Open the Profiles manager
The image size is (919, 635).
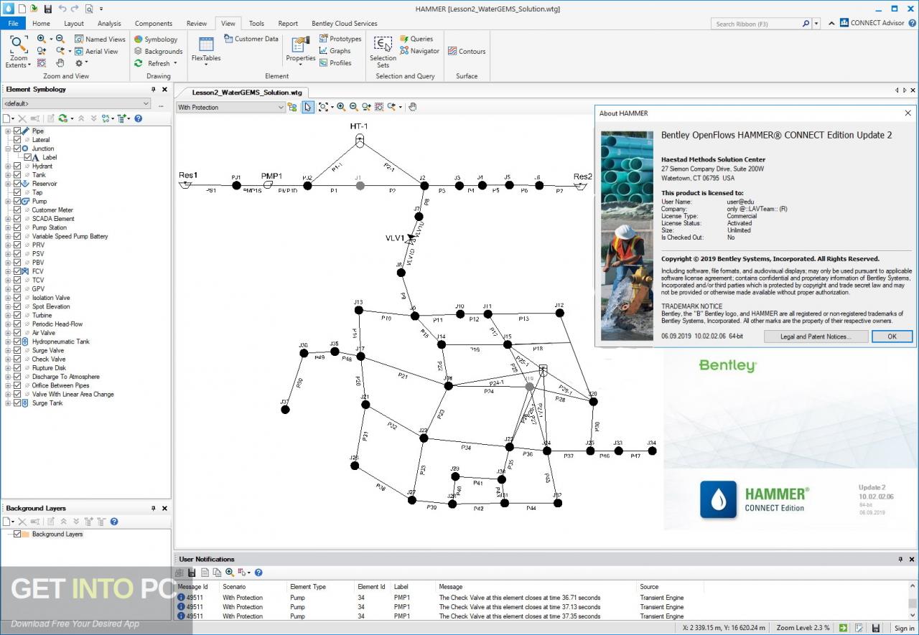tap(335, 62)
